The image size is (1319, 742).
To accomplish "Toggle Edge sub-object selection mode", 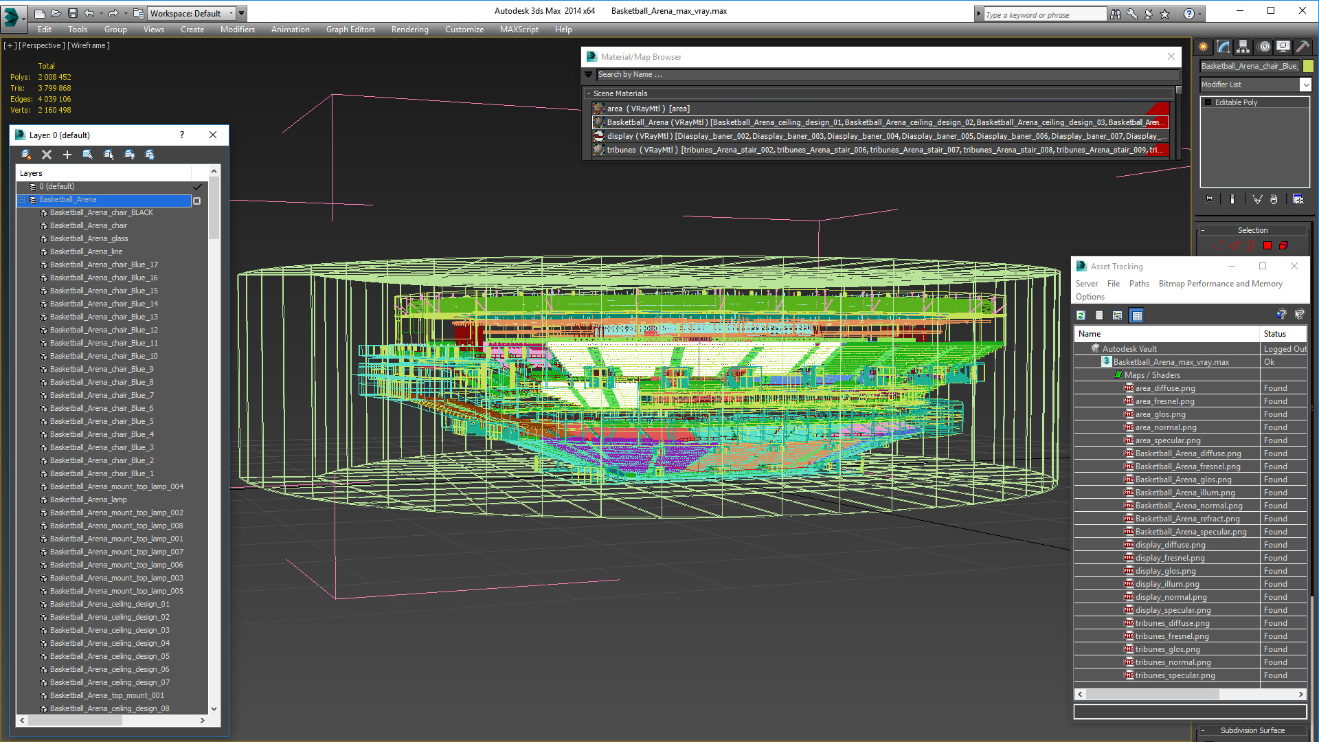I will pyautogui.click(x=1235, y=245).
